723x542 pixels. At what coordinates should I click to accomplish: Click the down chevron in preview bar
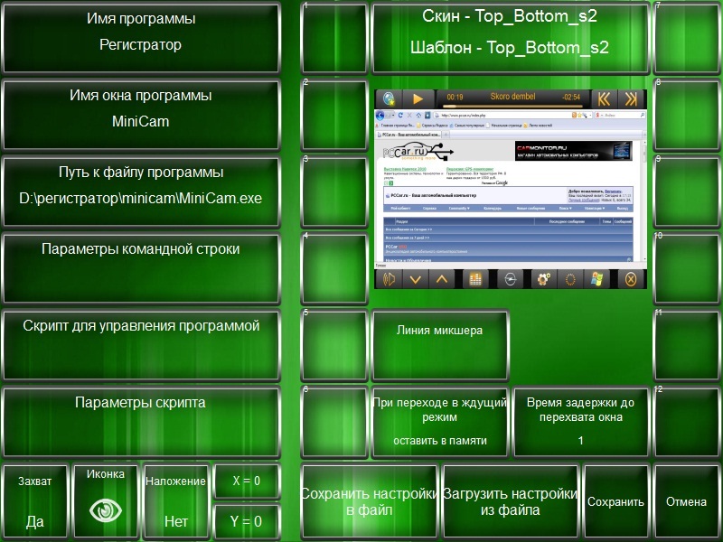tap(415, 279)
